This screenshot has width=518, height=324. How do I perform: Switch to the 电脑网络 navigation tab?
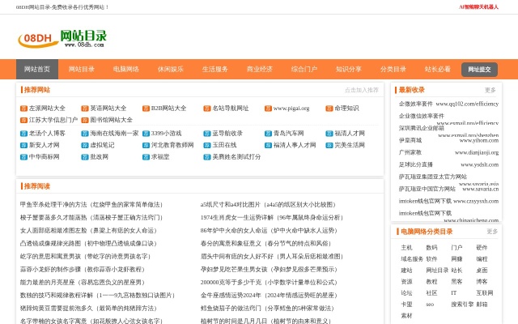126,70
